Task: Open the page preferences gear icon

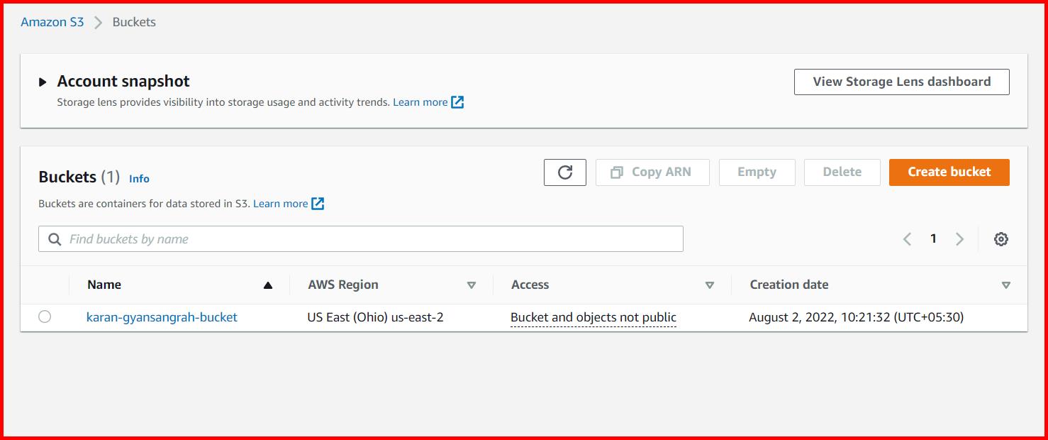Action: 1000,238
